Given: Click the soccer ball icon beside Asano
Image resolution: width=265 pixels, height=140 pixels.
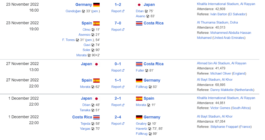Looking at the screenshot, I should 148,16.
